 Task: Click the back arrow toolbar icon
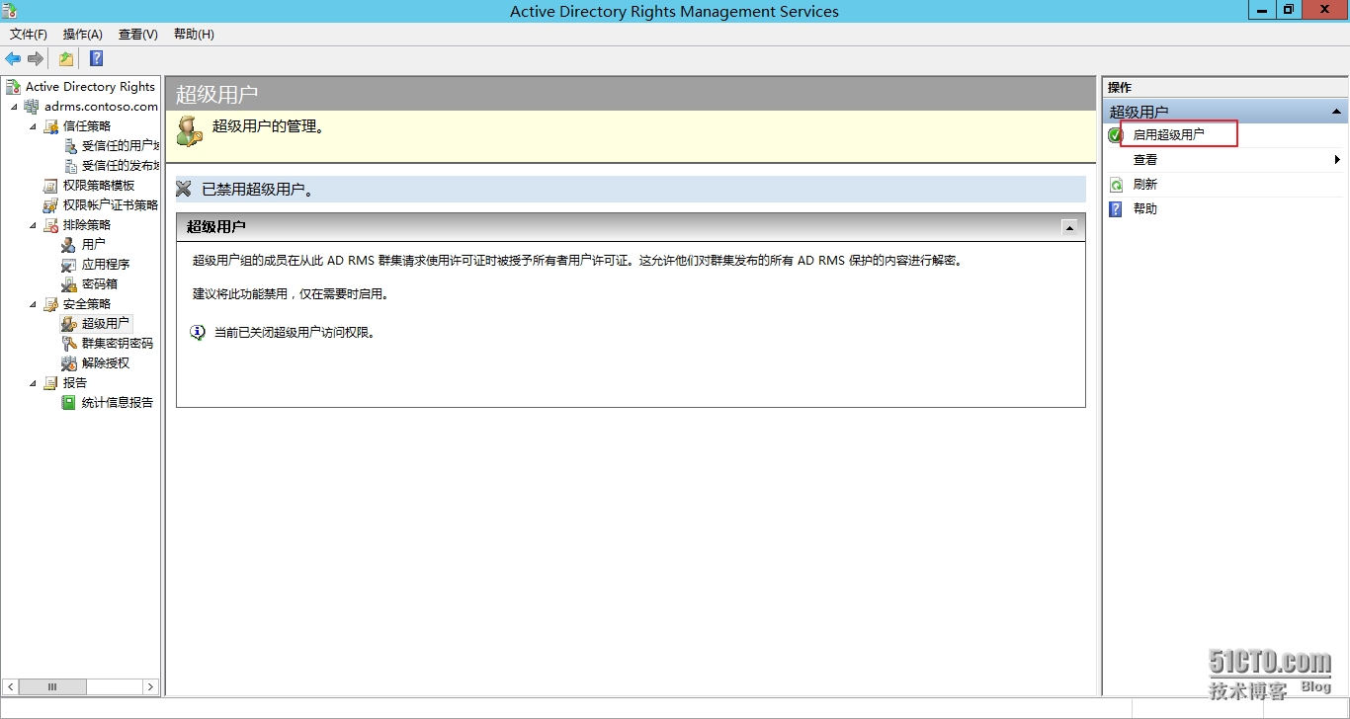pyautogui.click(x=13, y=59)
